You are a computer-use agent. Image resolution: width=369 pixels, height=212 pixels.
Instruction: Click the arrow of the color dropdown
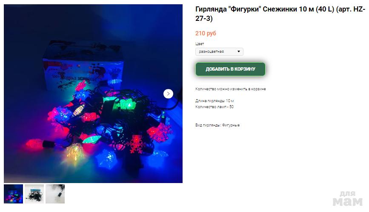(x=239, y=52)
